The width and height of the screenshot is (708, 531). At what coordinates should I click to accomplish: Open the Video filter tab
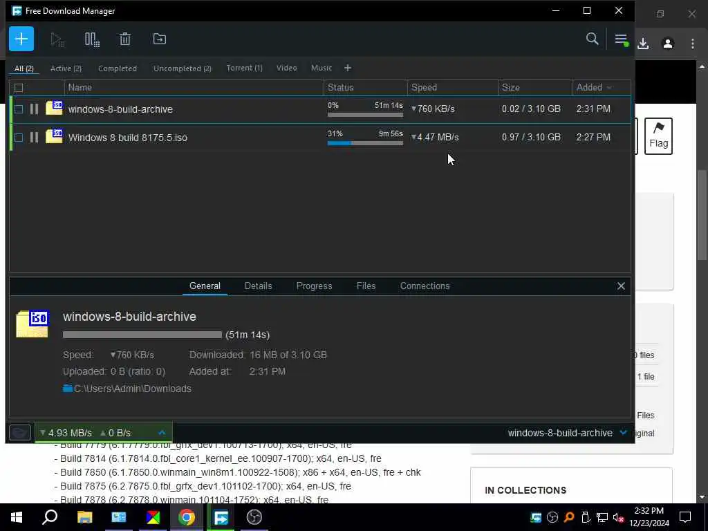287,68
